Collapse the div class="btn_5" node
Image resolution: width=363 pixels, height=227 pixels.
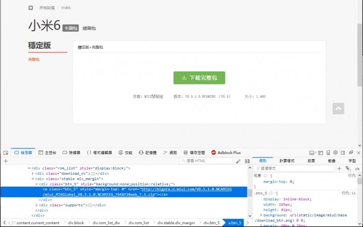point(37,184)
